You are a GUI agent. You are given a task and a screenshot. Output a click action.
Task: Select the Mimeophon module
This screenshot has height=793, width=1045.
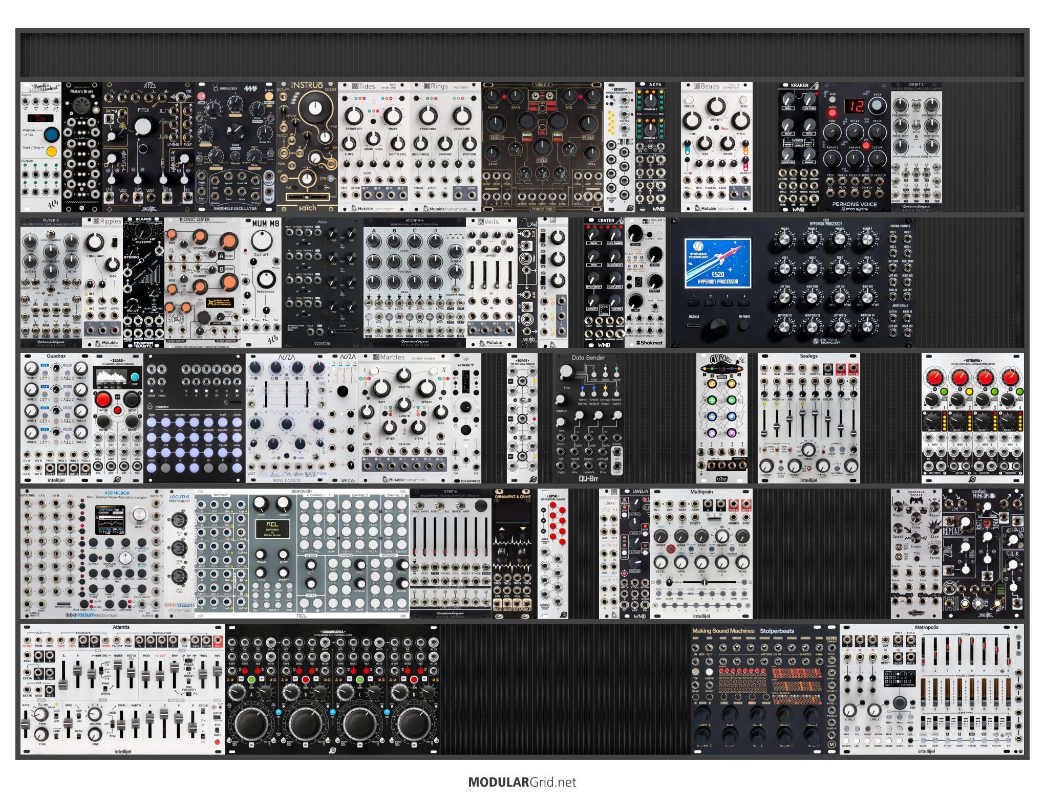click(983, 554)
